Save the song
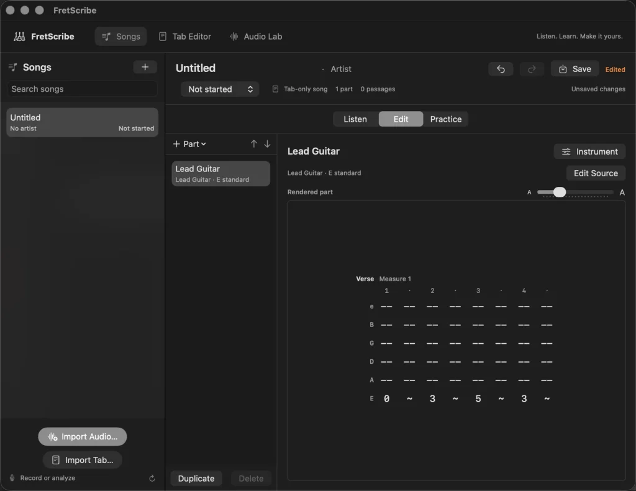This screenshot has width=636, height=491. (575, 70)
